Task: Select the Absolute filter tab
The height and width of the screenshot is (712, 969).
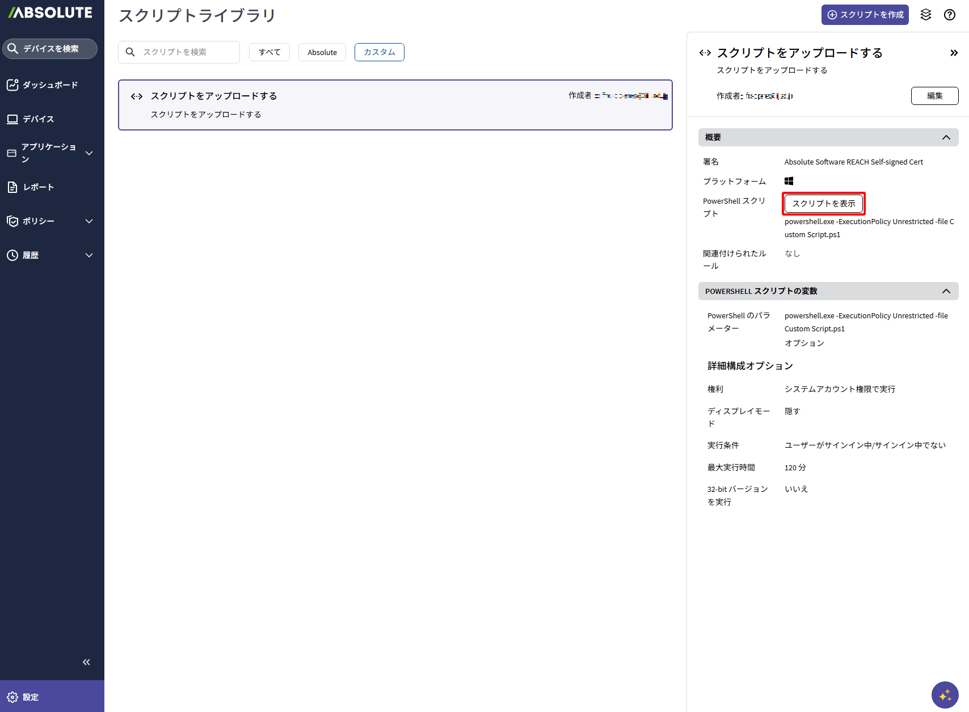Action: (322, 52)
